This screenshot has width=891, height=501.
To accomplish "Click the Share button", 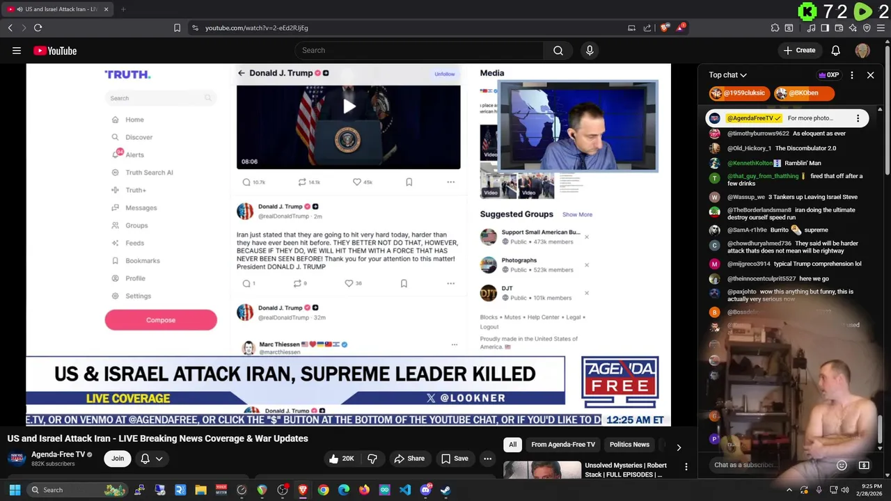I will click(409, 459).
